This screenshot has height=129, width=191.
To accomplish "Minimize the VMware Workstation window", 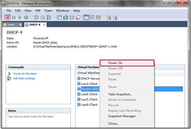I will pyautogui.click(x=166, y=2).
